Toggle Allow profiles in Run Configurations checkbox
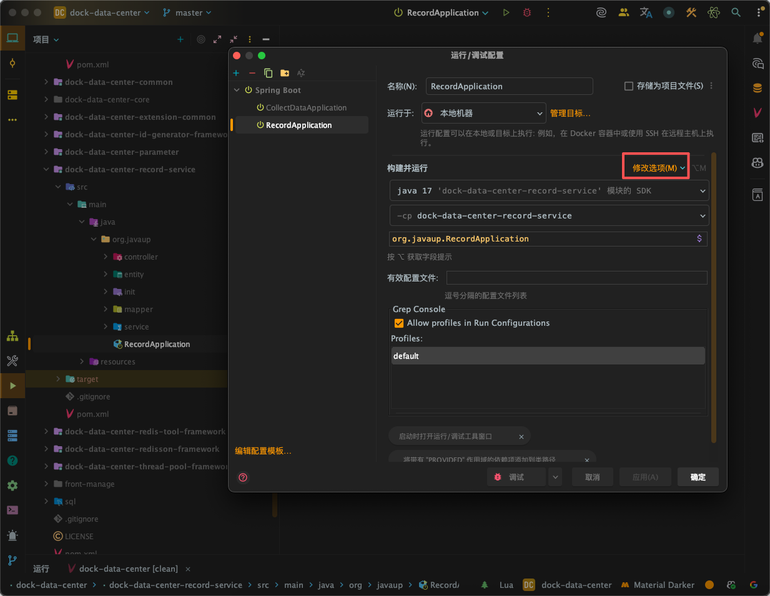Viewport: 770px width, 596px height. coord(399,323)
